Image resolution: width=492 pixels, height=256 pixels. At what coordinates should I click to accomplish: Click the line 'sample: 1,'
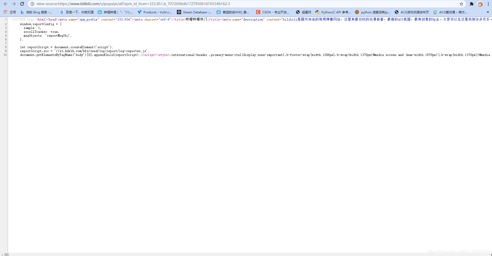[32, 28]
